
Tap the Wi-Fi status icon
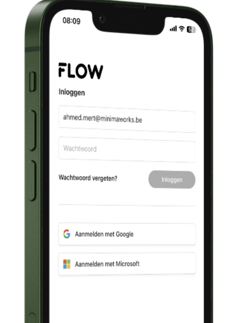pos(182,28)
